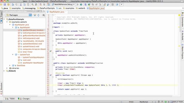Click the Replace toolbar icon
The width and height of the screenshot is (184, 103).
click(36, 5)
